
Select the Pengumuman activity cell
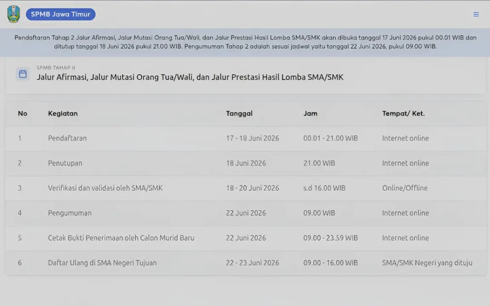(x=70, y=213)
